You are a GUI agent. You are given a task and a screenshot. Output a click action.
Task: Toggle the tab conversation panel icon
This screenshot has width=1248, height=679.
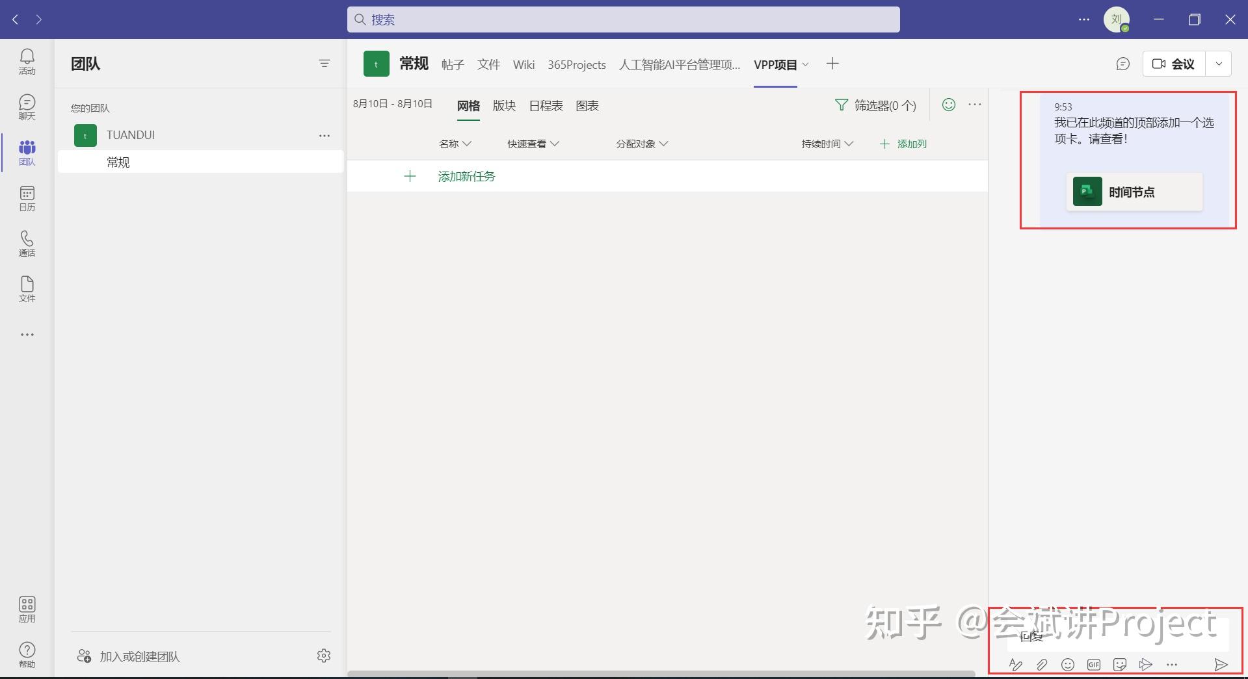pyautogui.click(x=1122, y=64)
